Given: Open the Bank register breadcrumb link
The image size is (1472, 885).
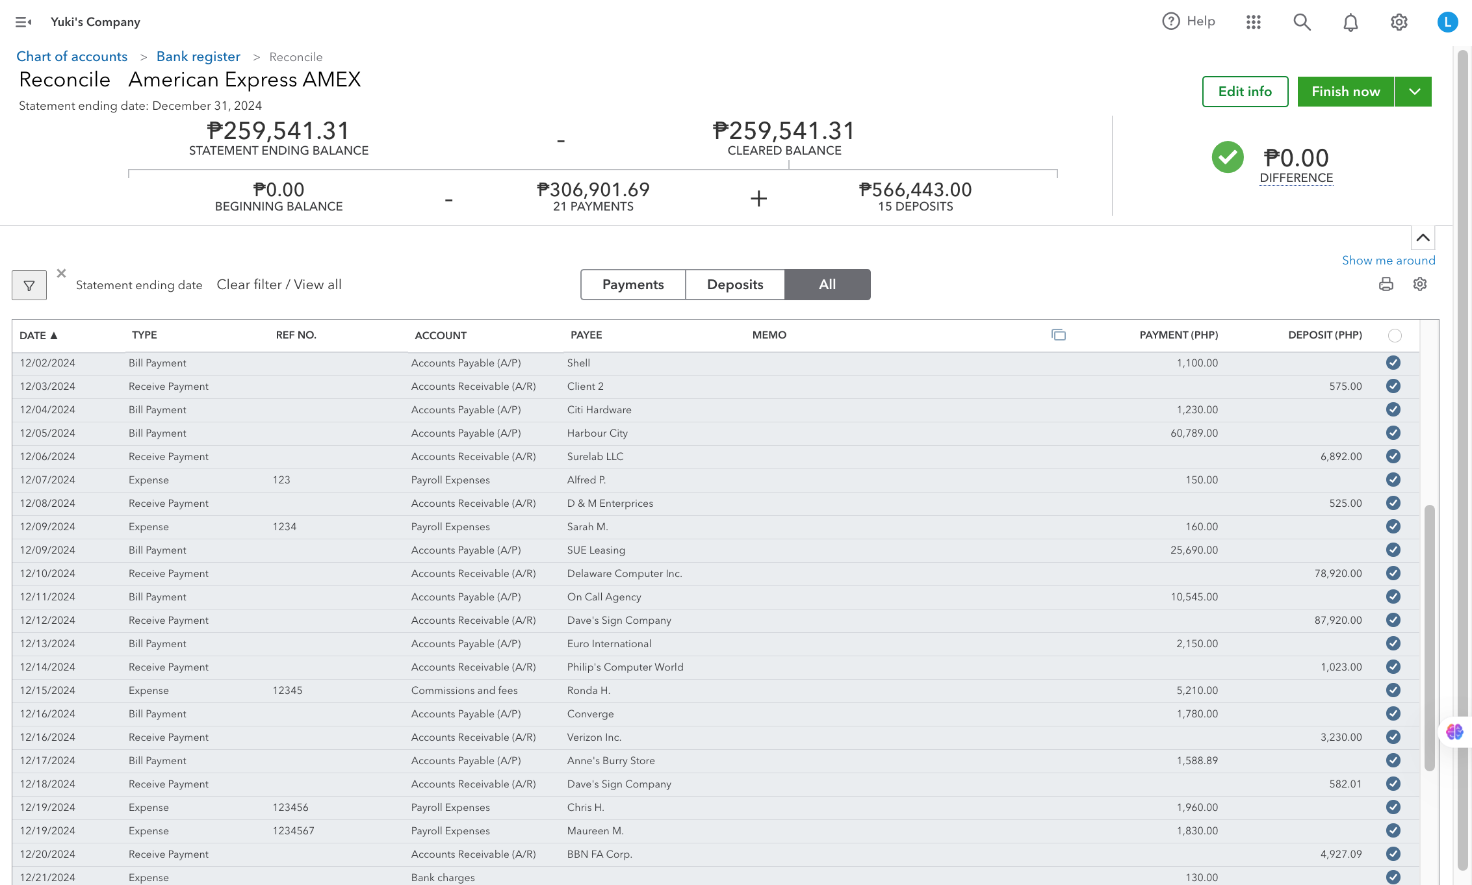Looking at the screenshot, I should point(198,57).
